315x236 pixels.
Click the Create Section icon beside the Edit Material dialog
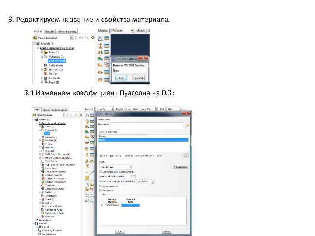coord(87,121)
